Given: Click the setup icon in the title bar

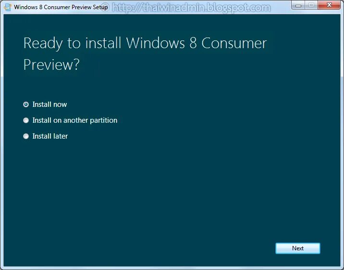Looking at the screenshot, I should coord(8,7).
